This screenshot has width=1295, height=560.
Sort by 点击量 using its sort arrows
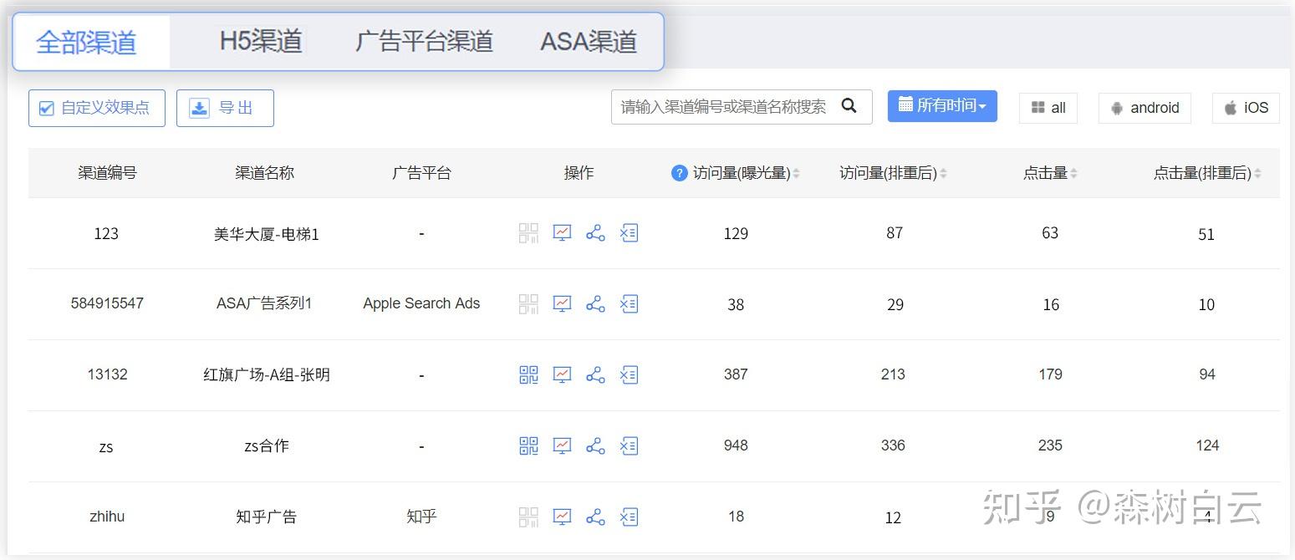click(x=1075, y=173)
